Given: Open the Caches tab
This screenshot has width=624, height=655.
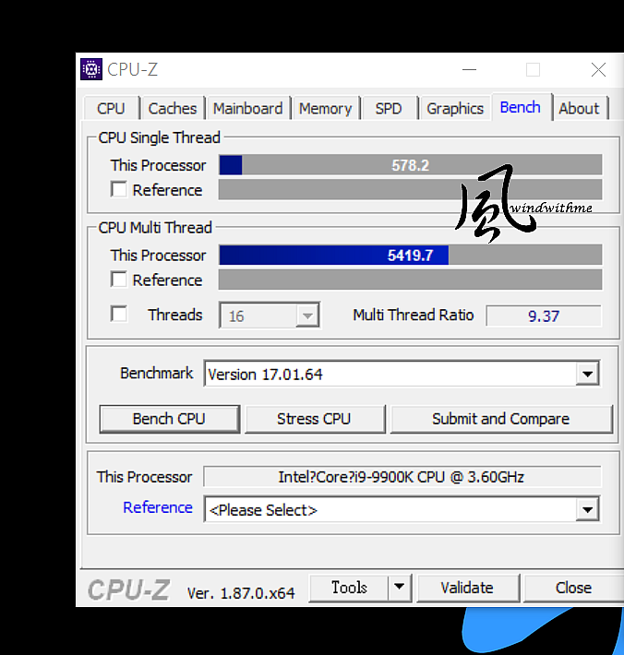Looking at the screenshot, I should coord(173,109).
